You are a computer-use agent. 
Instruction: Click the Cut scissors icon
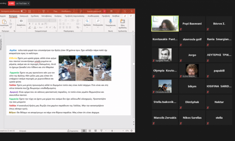pyautogui.click(x=10, y=20)
